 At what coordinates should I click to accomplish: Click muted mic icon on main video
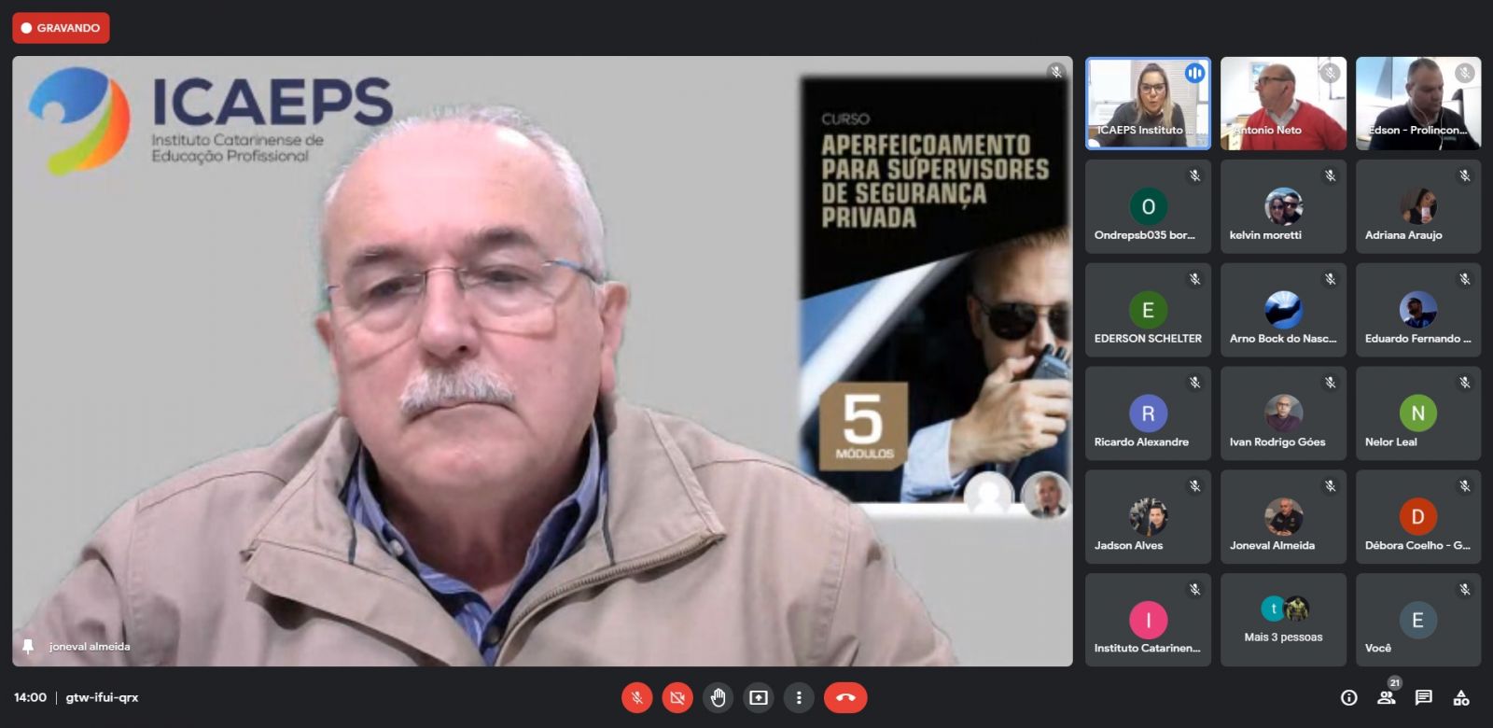(1056, 72)
